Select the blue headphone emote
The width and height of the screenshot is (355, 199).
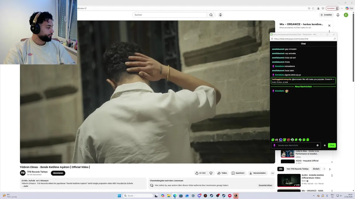pos(281,140)
